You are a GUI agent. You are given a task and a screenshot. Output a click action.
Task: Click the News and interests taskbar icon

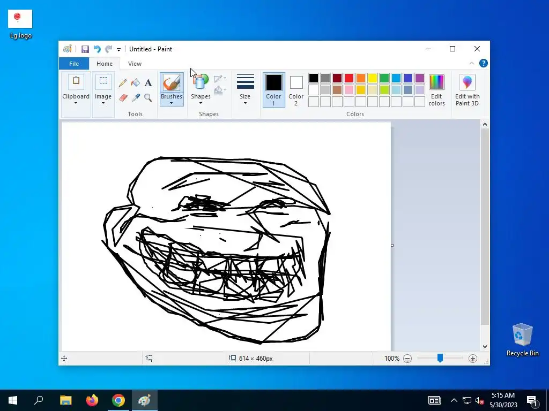point(435,400)
